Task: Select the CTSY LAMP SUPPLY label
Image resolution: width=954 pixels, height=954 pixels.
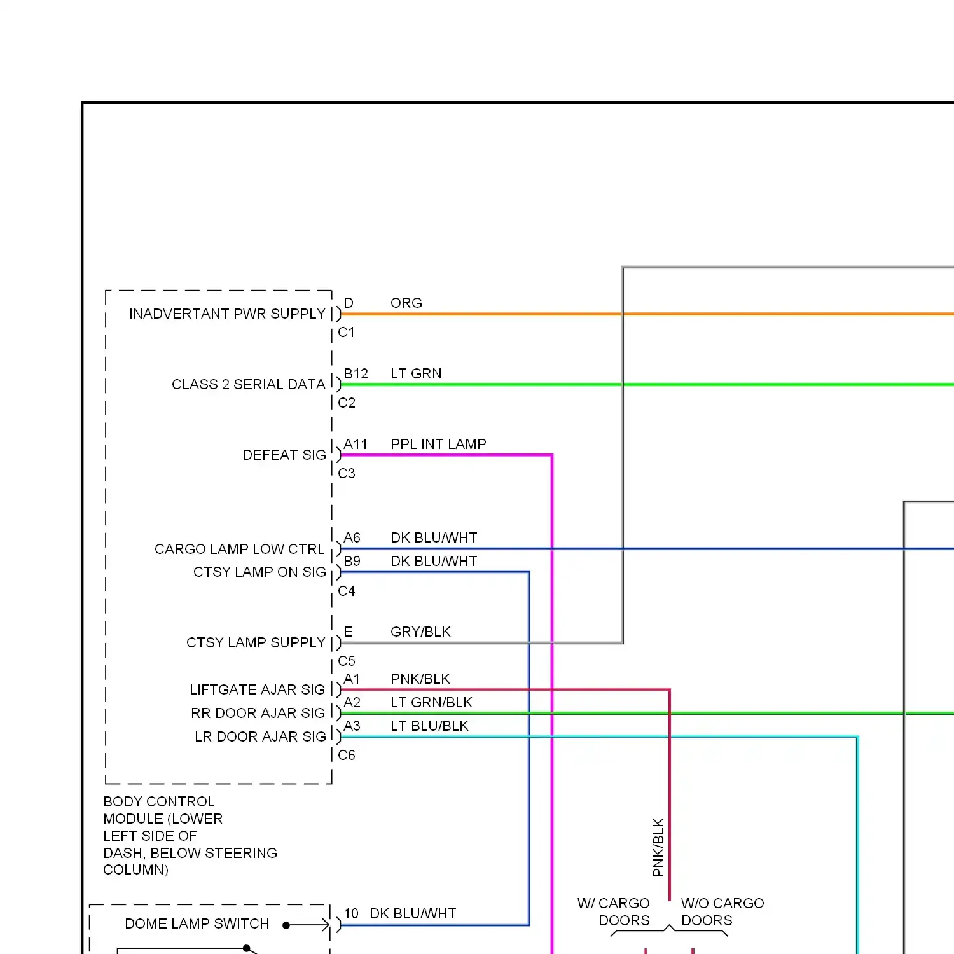Action: [256, 642]
